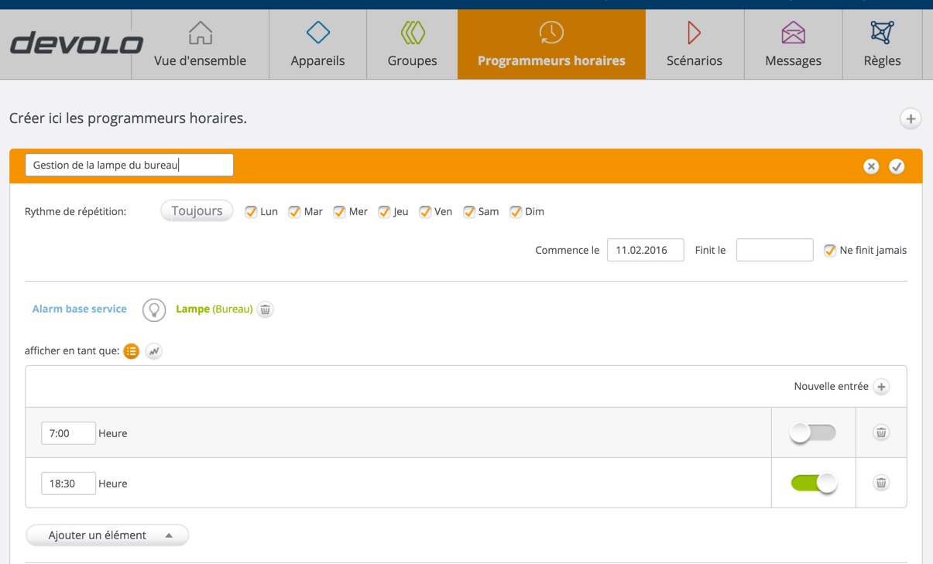Uncheck the Lun day checkbox
Viewport: 933px width, 564px height.
(251, 212)
